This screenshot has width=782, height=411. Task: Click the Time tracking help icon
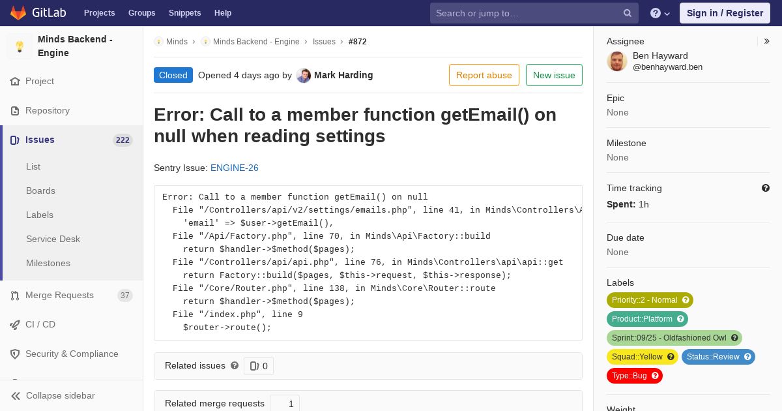click(766, 188)
